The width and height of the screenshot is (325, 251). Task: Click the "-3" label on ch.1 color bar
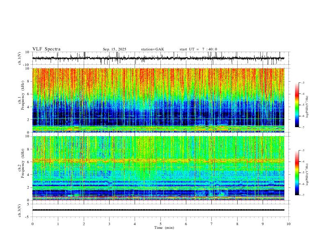pos(302,82)
